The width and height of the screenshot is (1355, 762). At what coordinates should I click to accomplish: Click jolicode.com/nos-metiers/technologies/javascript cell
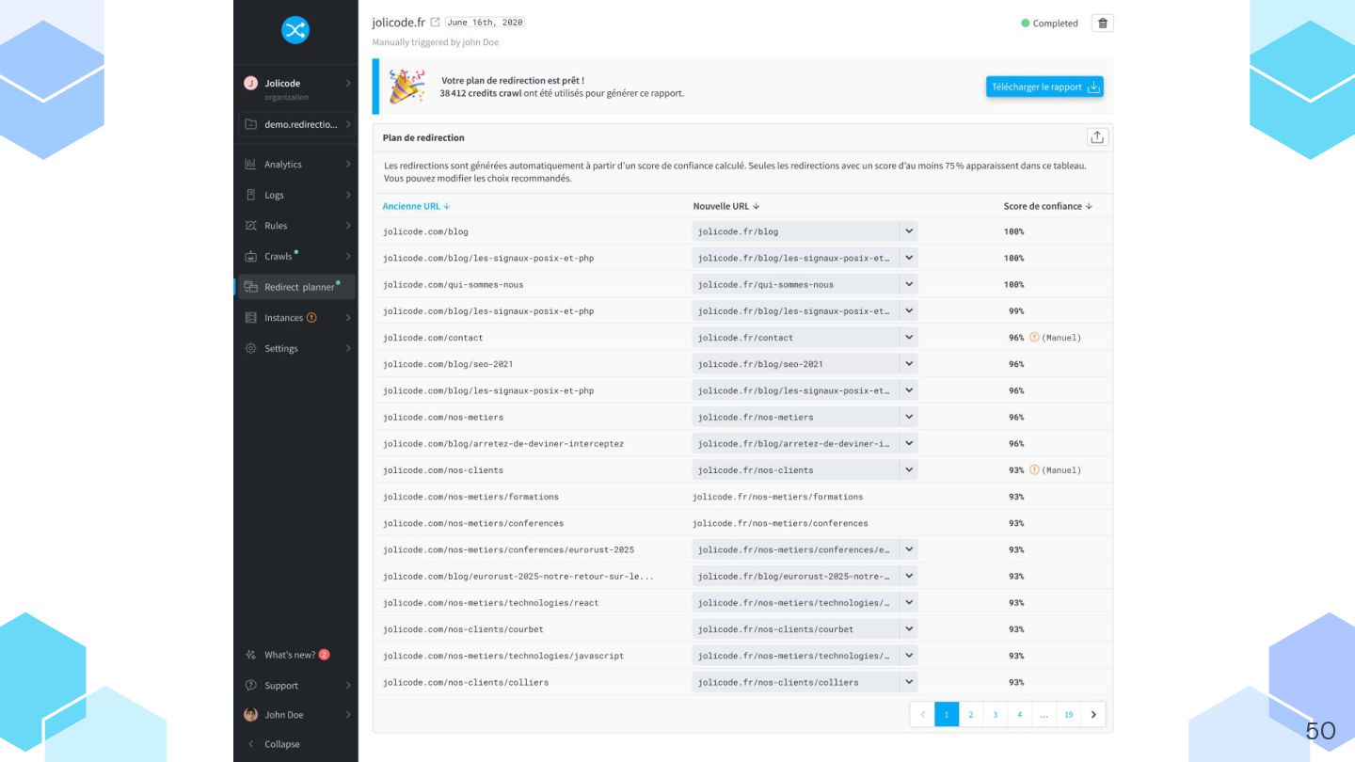pos(503,656)
